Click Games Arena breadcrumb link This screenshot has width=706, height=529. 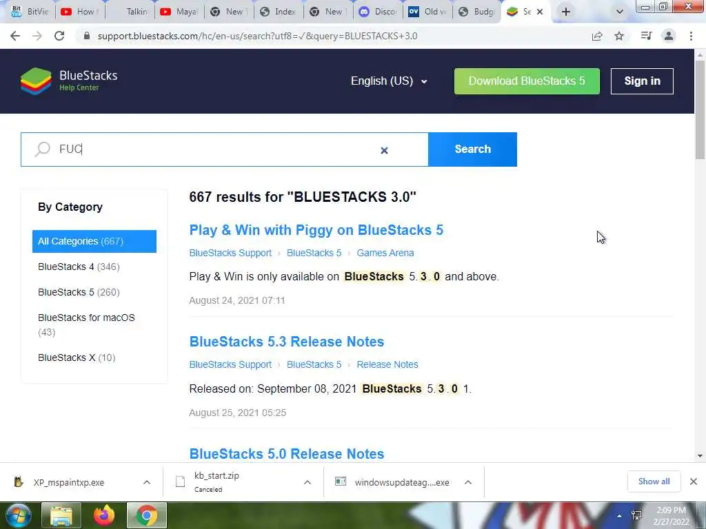coord(385,253)
